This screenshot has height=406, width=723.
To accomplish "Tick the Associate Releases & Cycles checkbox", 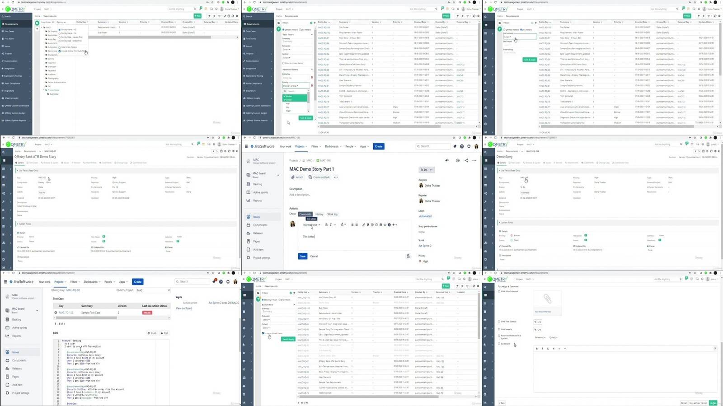I will tap(499, 336).
